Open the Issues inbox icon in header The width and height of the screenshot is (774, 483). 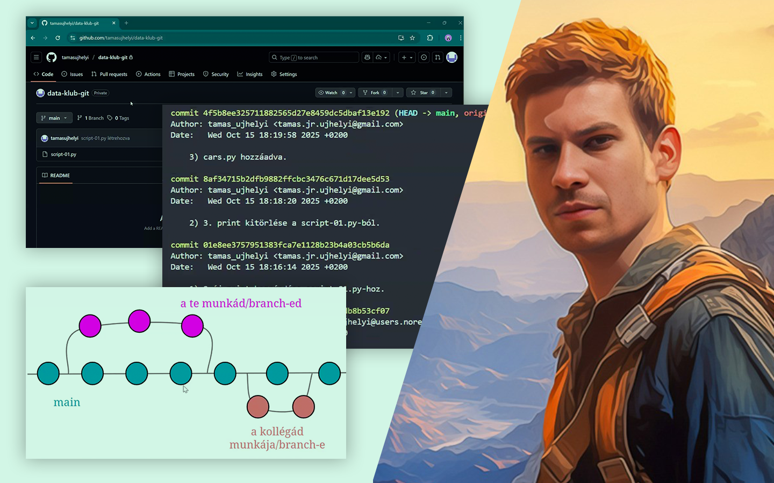pos(424,57)
